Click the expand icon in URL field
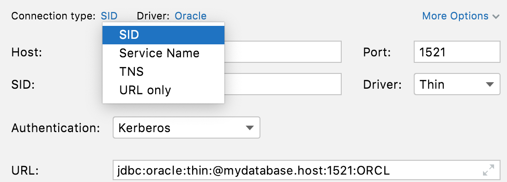 pos(488,170)
